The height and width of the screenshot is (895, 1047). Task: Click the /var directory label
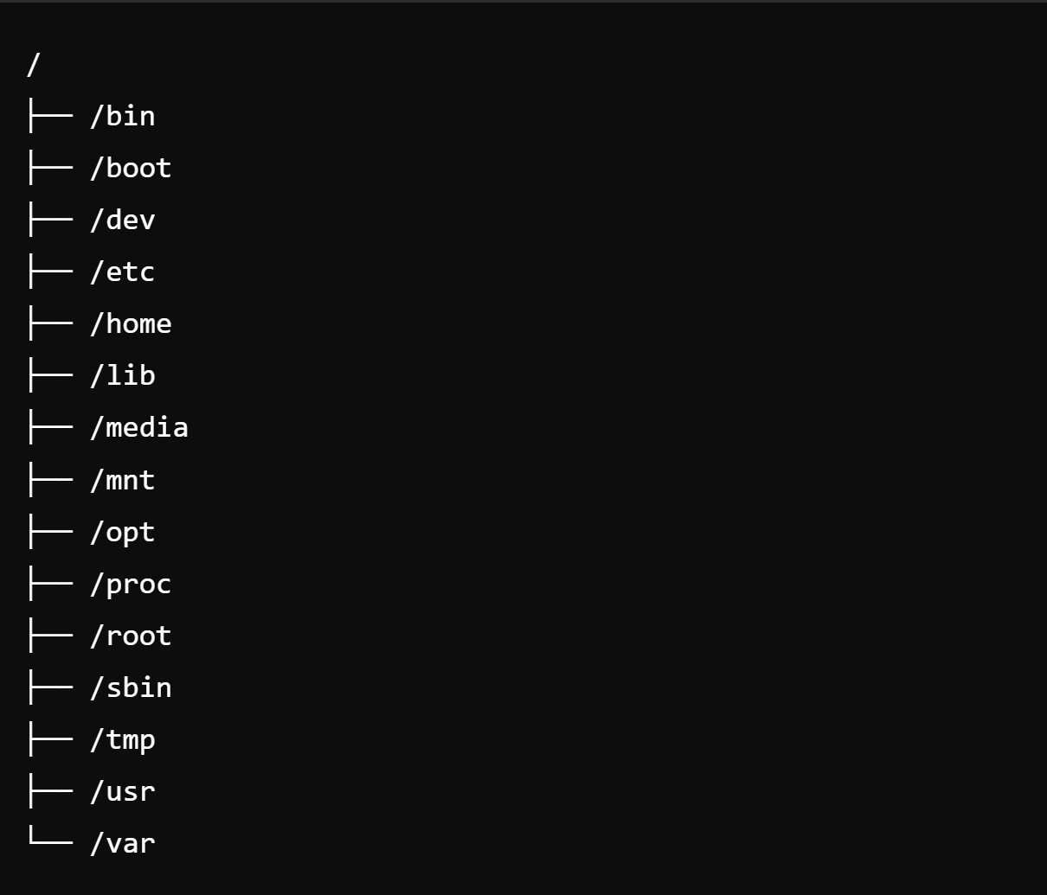tap(123, 843)
